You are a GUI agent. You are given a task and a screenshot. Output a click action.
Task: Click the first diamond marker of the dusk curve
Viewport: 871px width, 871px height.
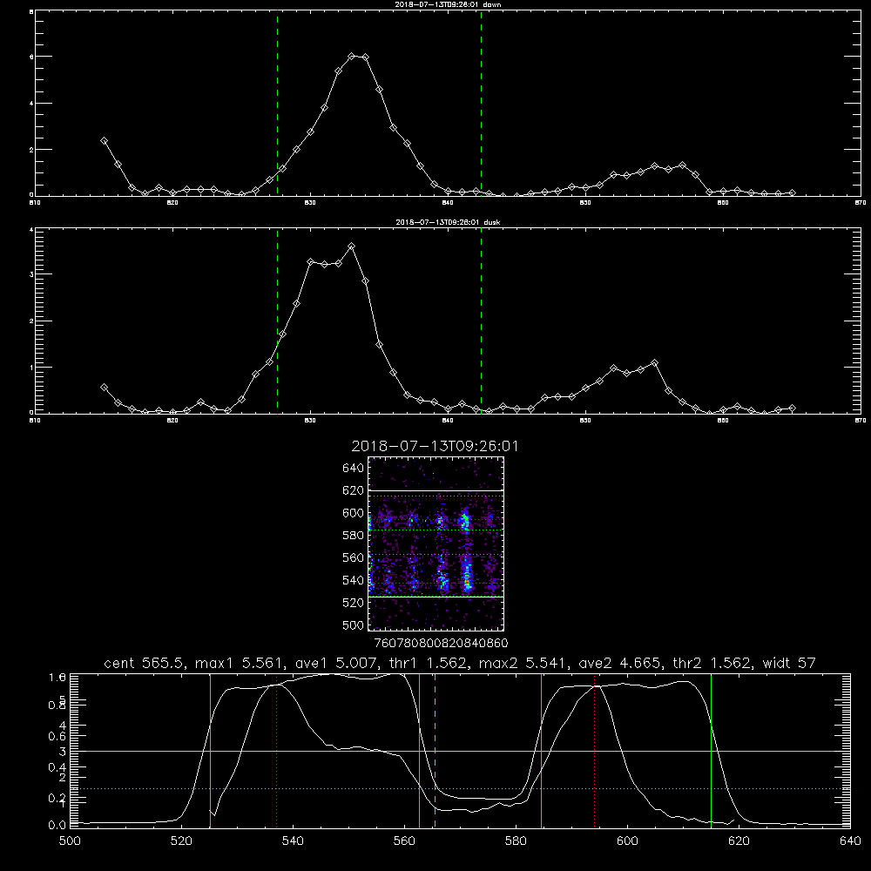pos(104,388)
